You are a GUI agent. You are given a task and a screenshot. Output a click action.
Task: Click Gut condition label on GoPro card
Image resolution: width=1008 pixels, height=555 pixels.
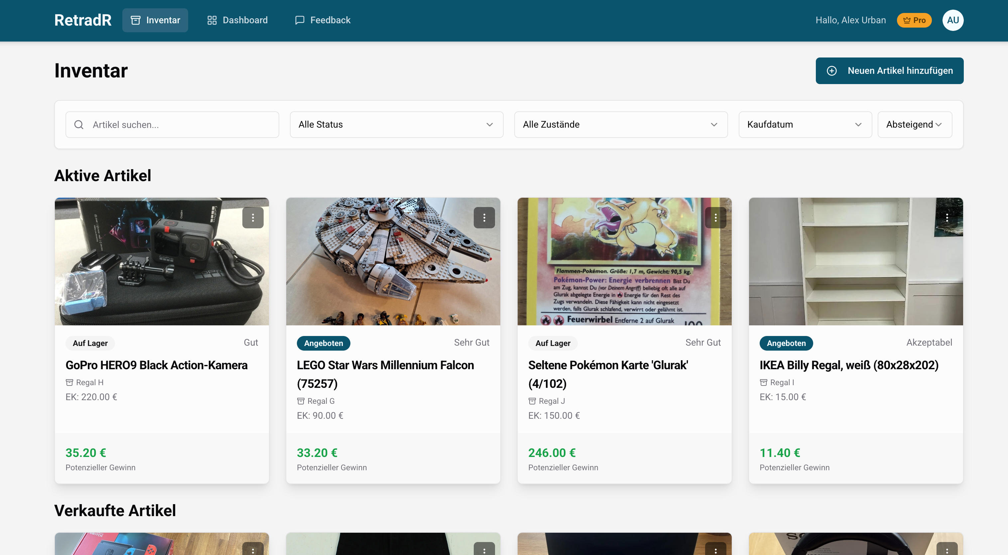pos(251,342)
